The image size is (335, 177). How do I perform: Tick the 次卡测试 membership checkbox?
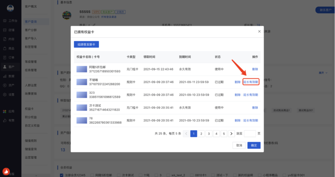click(118, 175)
